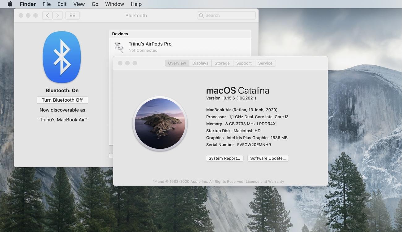Click the Processor value 1,1 GHz Dual-Core
Image resolution: width=402 pixels, height=232 pixels.
click(259, 117)
